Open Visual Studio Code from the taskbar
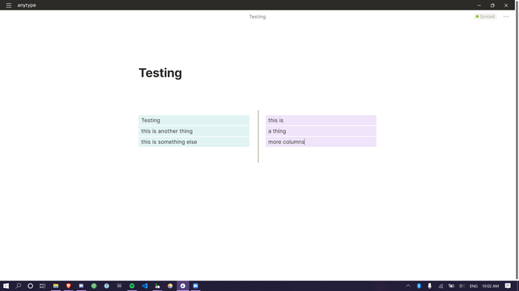The width and height of the screenshot is (519, 291). click(x=144, y=286)
